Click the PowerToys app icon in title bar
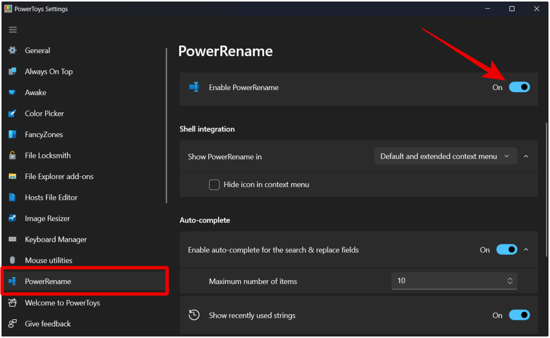 [x=8, y=9]
